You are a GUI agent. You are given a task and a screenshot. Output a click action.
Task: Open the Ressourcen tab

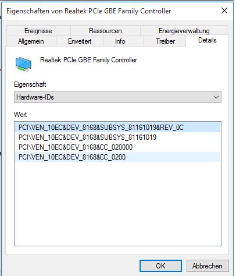(105, 31)
